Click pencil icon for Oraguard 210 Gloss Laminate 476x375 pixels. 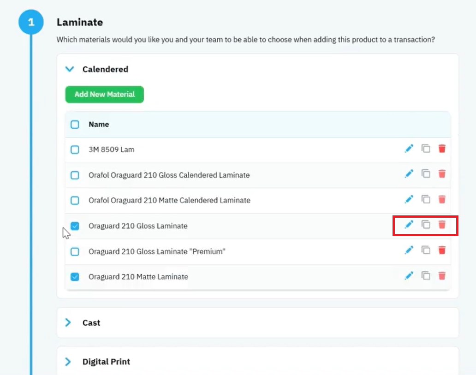pos(409,225)
